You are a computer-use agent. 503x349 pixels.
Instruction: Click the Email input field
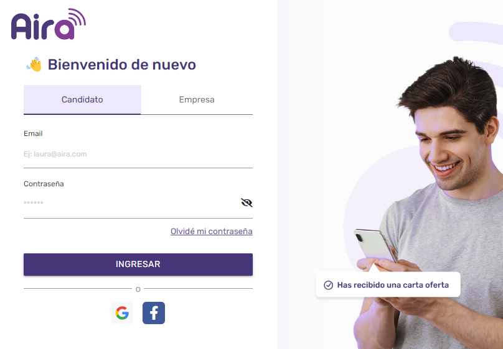point(138,154)
